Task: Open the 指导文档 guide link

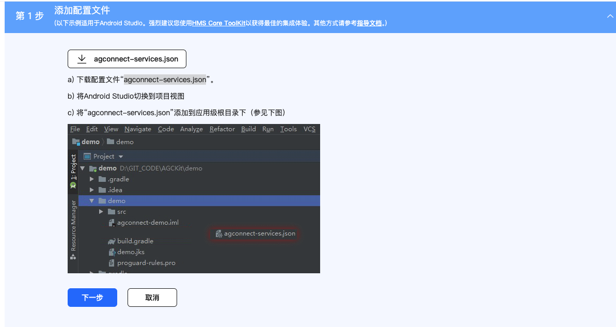Action: pos(369,23)
